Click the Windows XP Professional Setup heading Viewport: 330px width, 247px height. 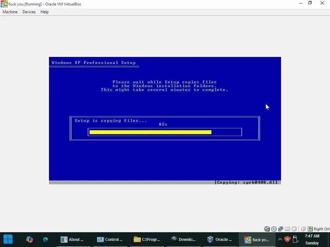tap(94, 63)
